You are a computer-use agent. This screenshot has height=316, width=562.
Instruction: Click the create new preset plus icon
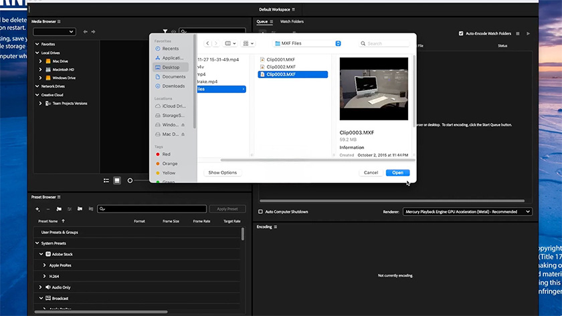[37, 209]
